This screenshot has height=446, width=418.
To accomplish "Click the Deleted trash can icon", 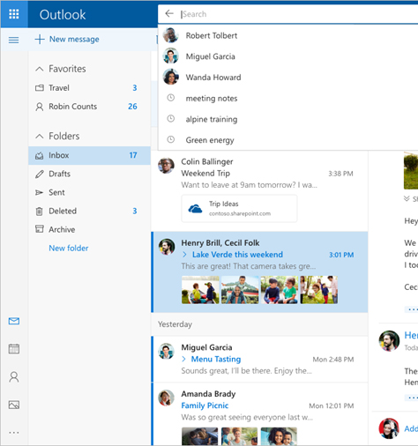I will pos(39,212).
